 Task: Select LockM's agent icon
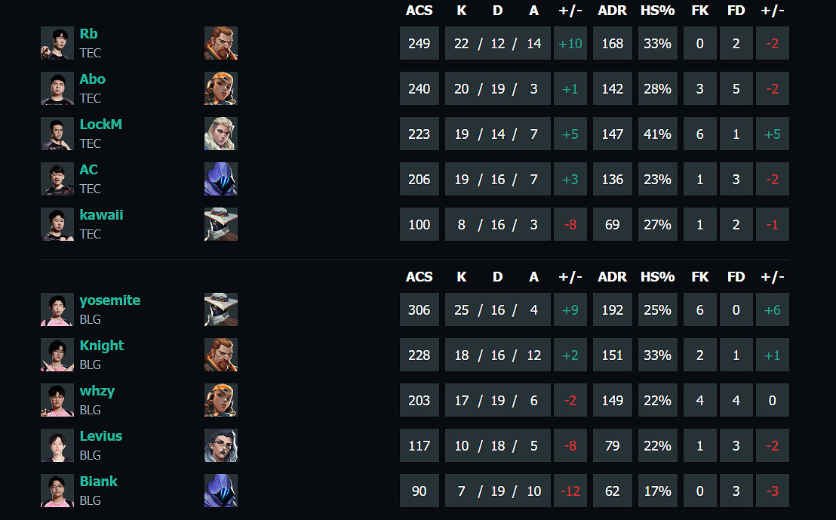point(220,134)
